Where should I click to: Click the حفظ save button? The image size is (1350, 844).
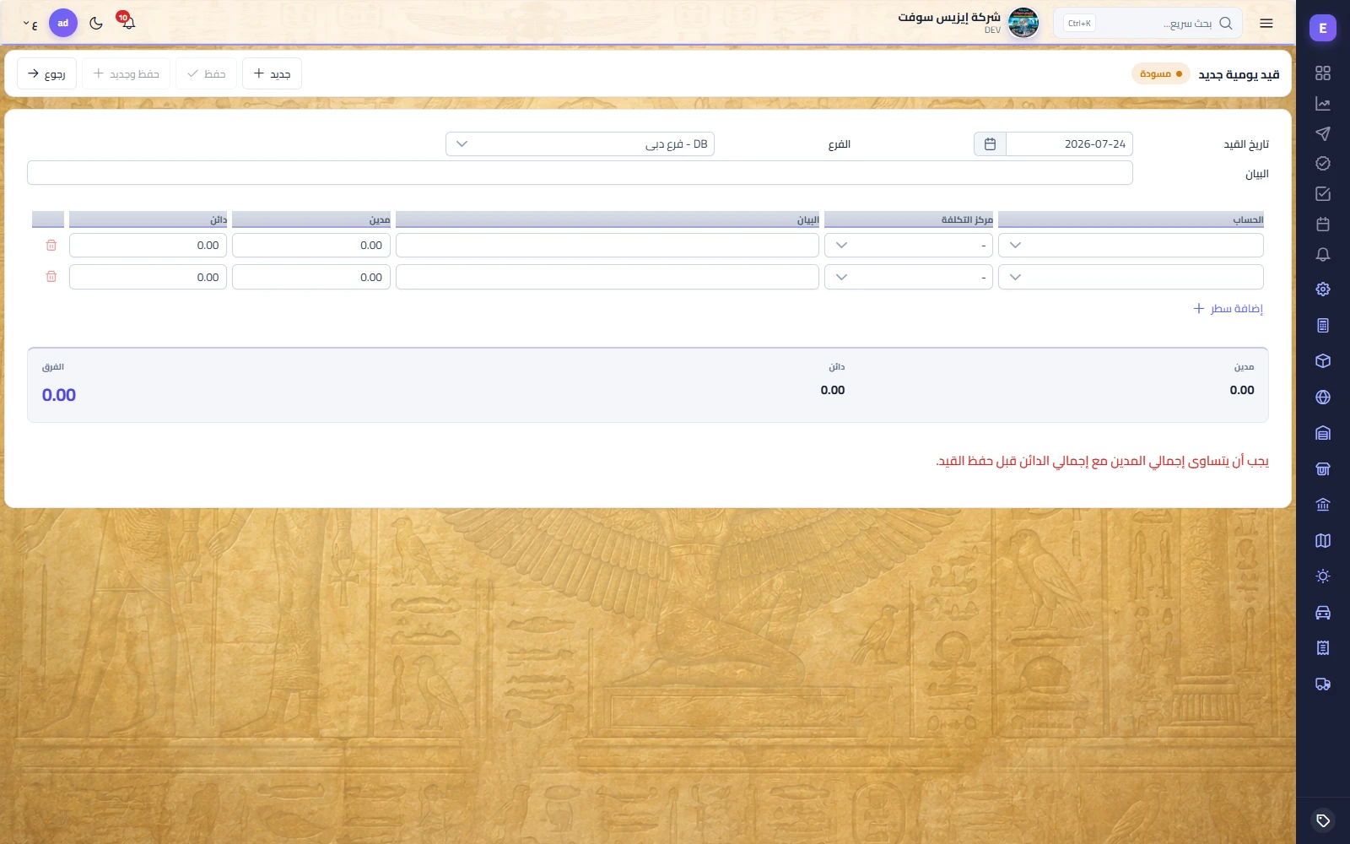coord(206,73)
